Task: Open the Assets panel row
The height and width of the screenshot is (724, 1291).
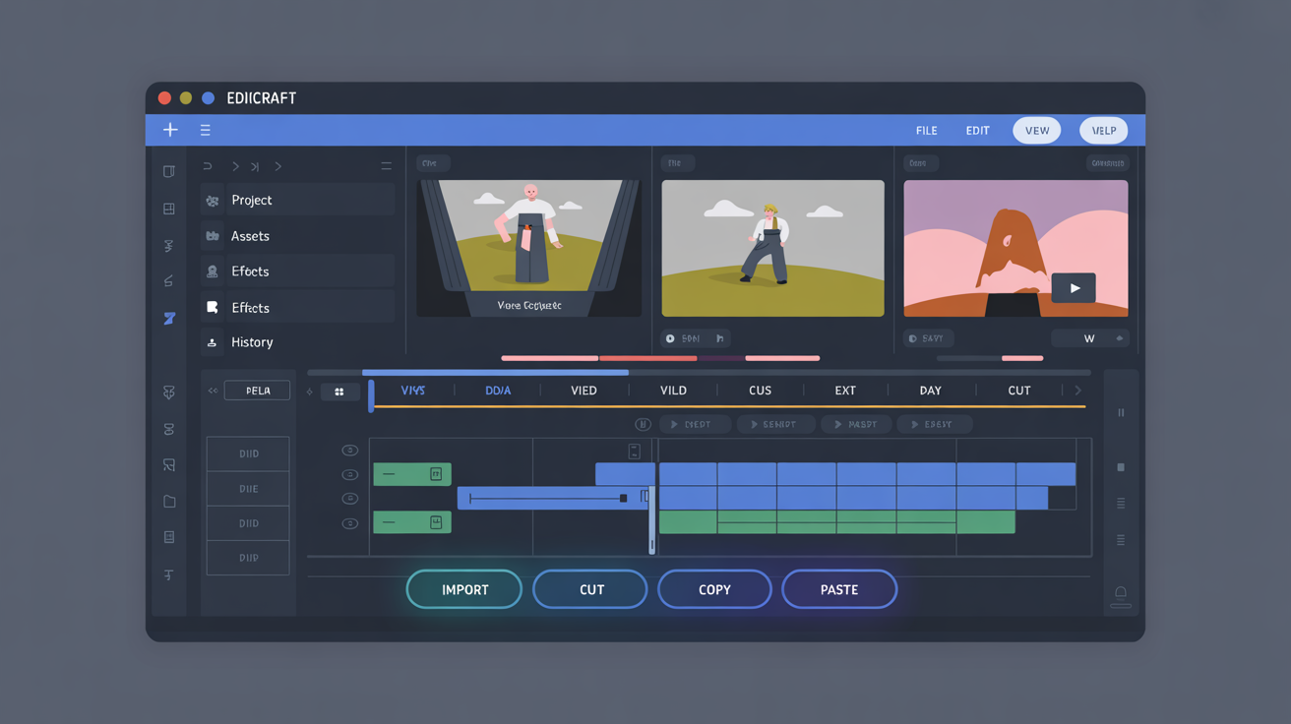Action: pyautogui.click(x=298, y=236)
